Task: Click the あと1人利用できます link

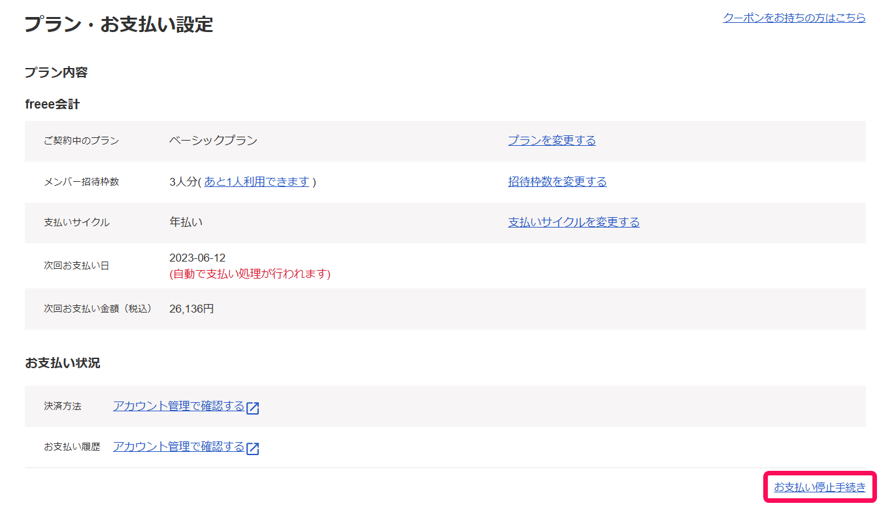Action: pyautogui.click(x=256, y=182)
